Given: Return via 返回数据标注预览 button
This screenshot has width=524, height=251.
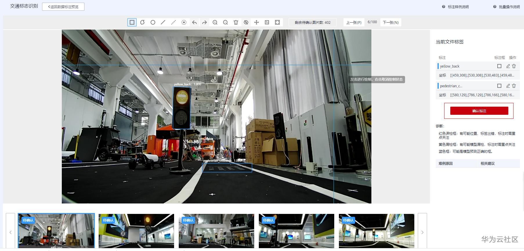Looking at the screenshot, I should (63, 7).
